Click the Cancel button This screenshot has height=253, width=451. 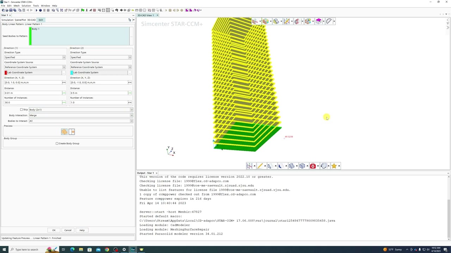point(68,230)
